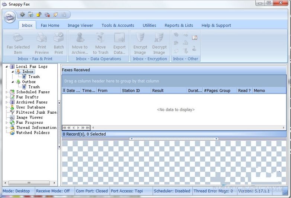The image size is (291, 198).
Task: Click Com Port: Closed status entry
Action: click(x=92, y=191)
